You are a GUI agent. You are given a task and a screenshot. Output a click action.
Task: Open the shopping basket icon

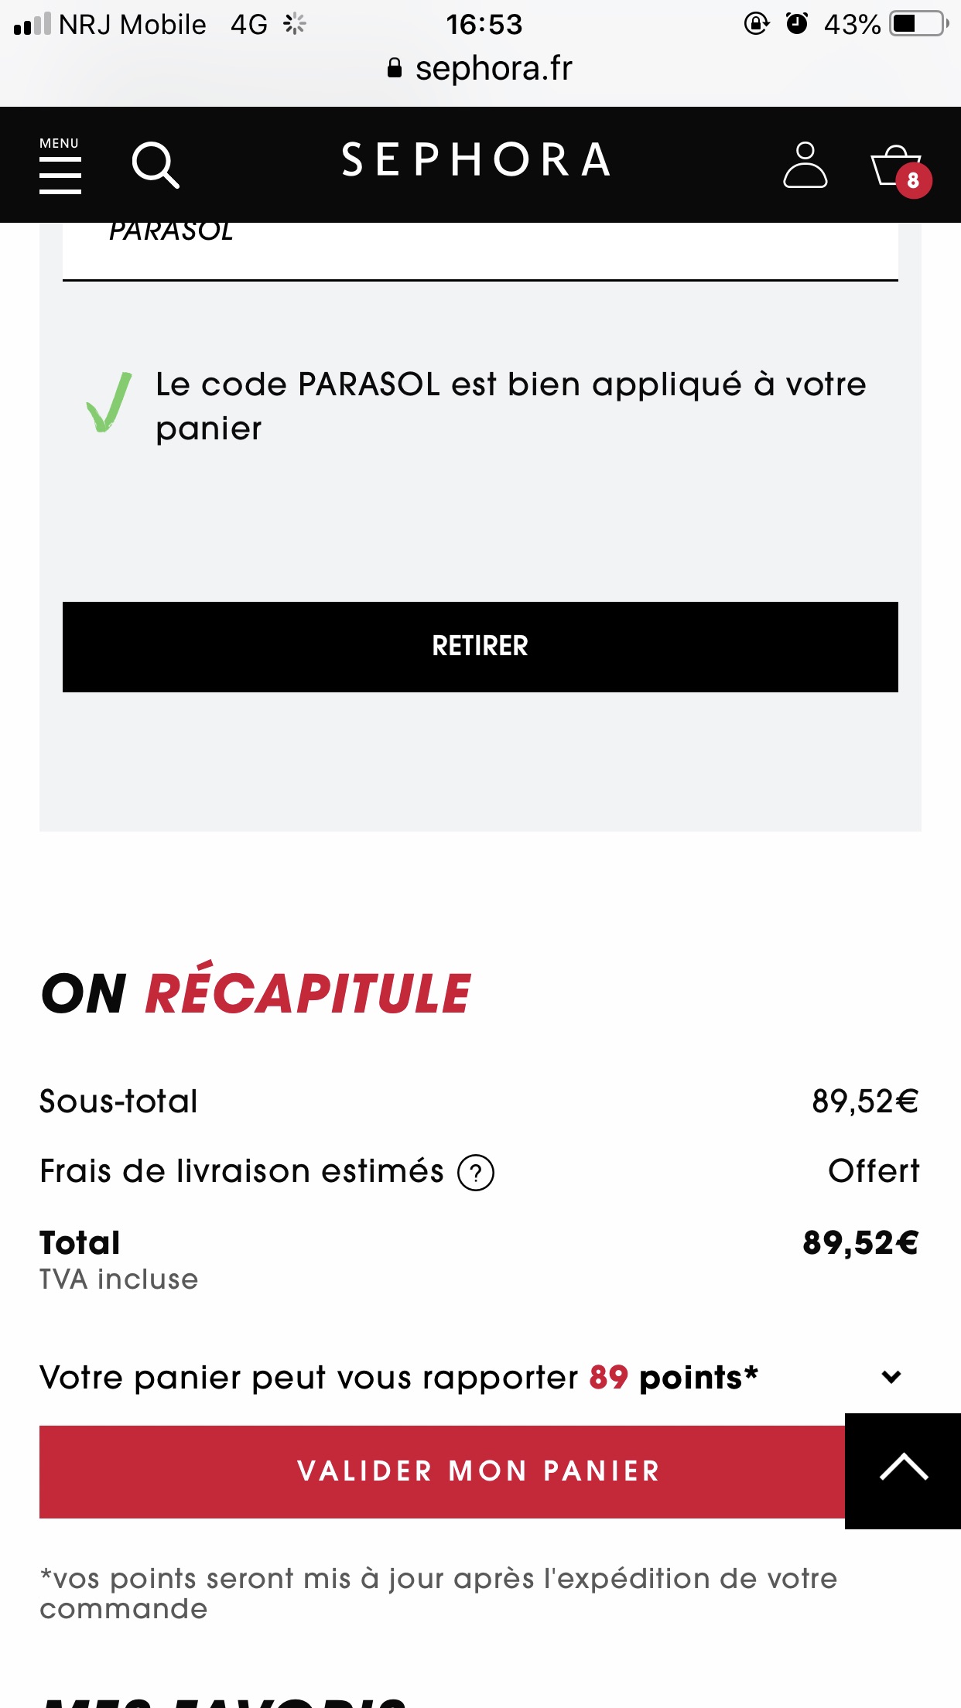pyautogui.click(x=895, y=165)
